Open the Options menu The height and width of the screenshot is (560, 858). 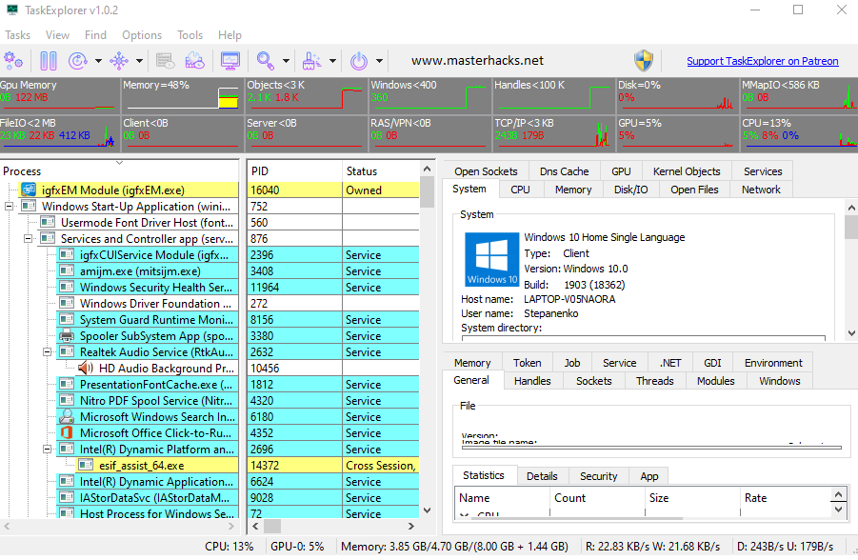(142, 35)
